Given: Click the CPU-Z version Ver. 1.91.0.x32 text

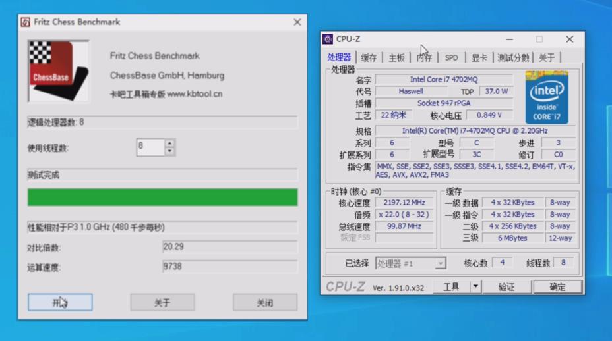Looking at the screenshot, I should [x=398, y=288].
